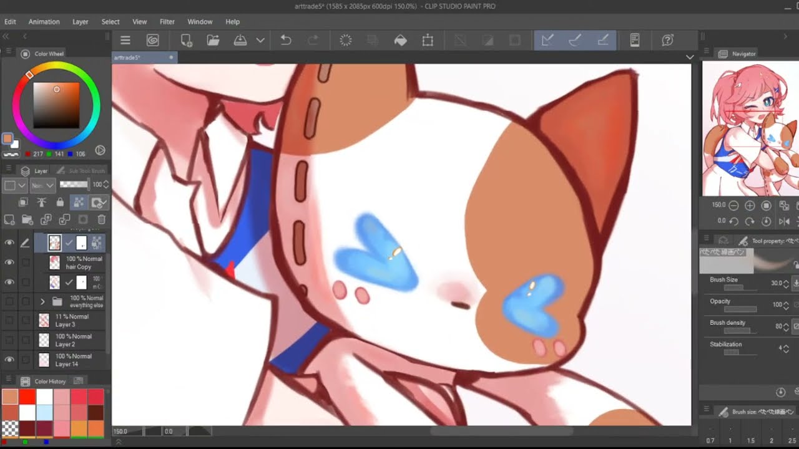The image size is (799, 449).
Task: Pick the bright red Color History swatch
Action: (x=27, y=397)
